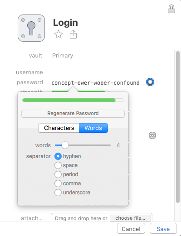Image resolution: width=181 pixels, height=236 pixels.
Task: Mark the login as favorite with star
Action: [59, 34]
